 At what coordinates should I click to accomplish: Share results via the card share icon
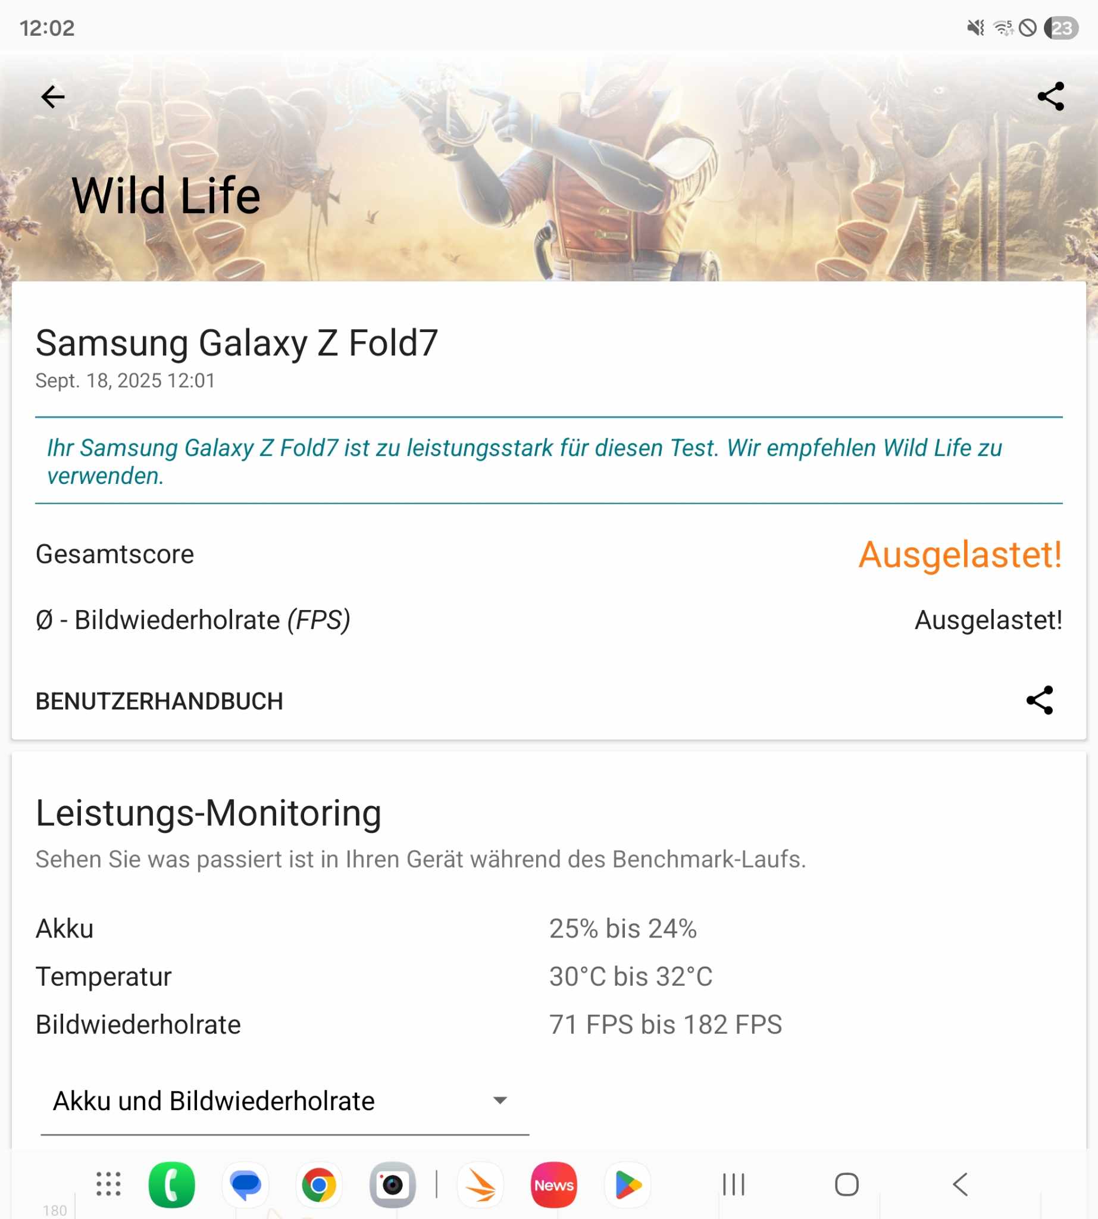(1040, 700)
